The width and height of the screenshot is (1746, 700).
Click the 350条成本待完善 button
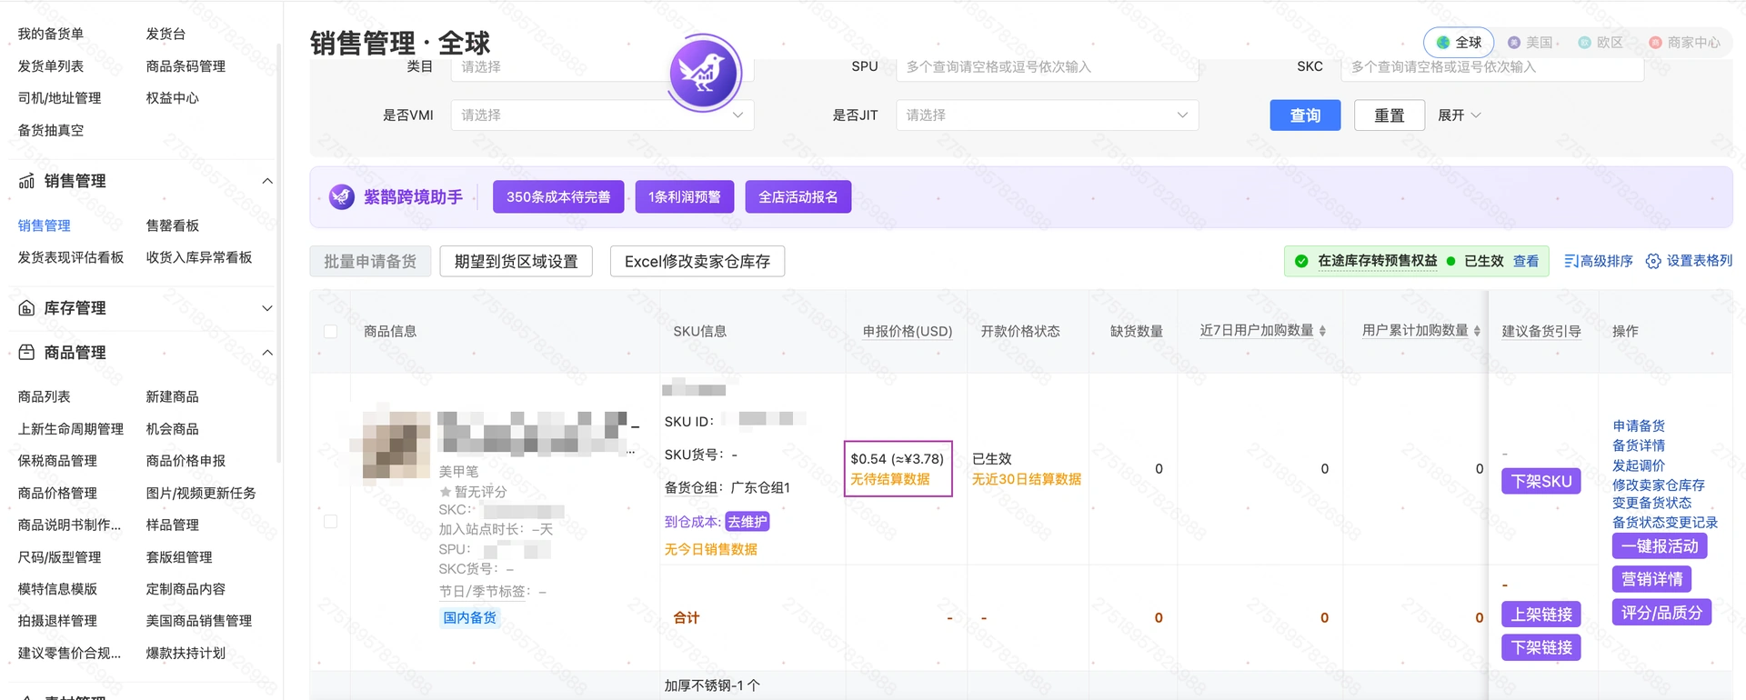tap(558, 196)
